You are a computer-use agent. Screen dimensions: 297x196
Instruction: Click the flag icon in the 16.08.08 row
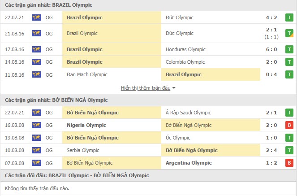click(36, 125)
